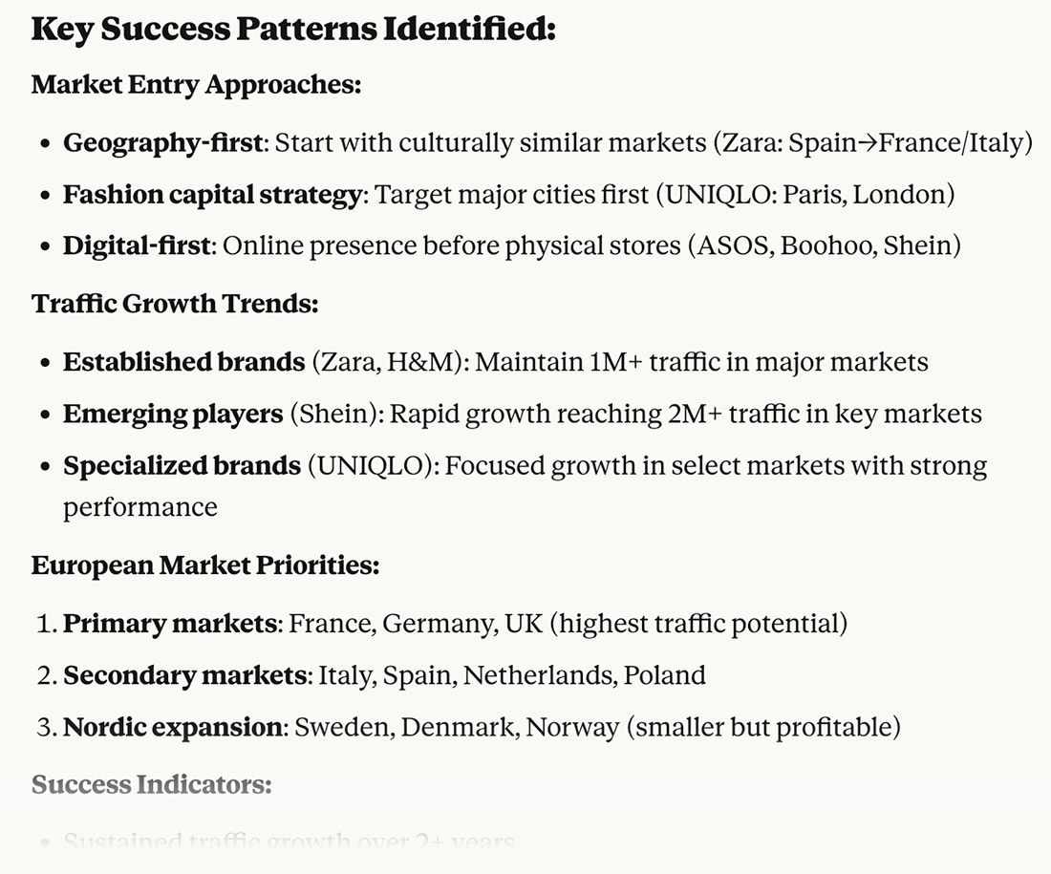The height and width of the screenshot is (874, 1051).
Task: Click the bold "Established brands" text
Action: point(183,363)
